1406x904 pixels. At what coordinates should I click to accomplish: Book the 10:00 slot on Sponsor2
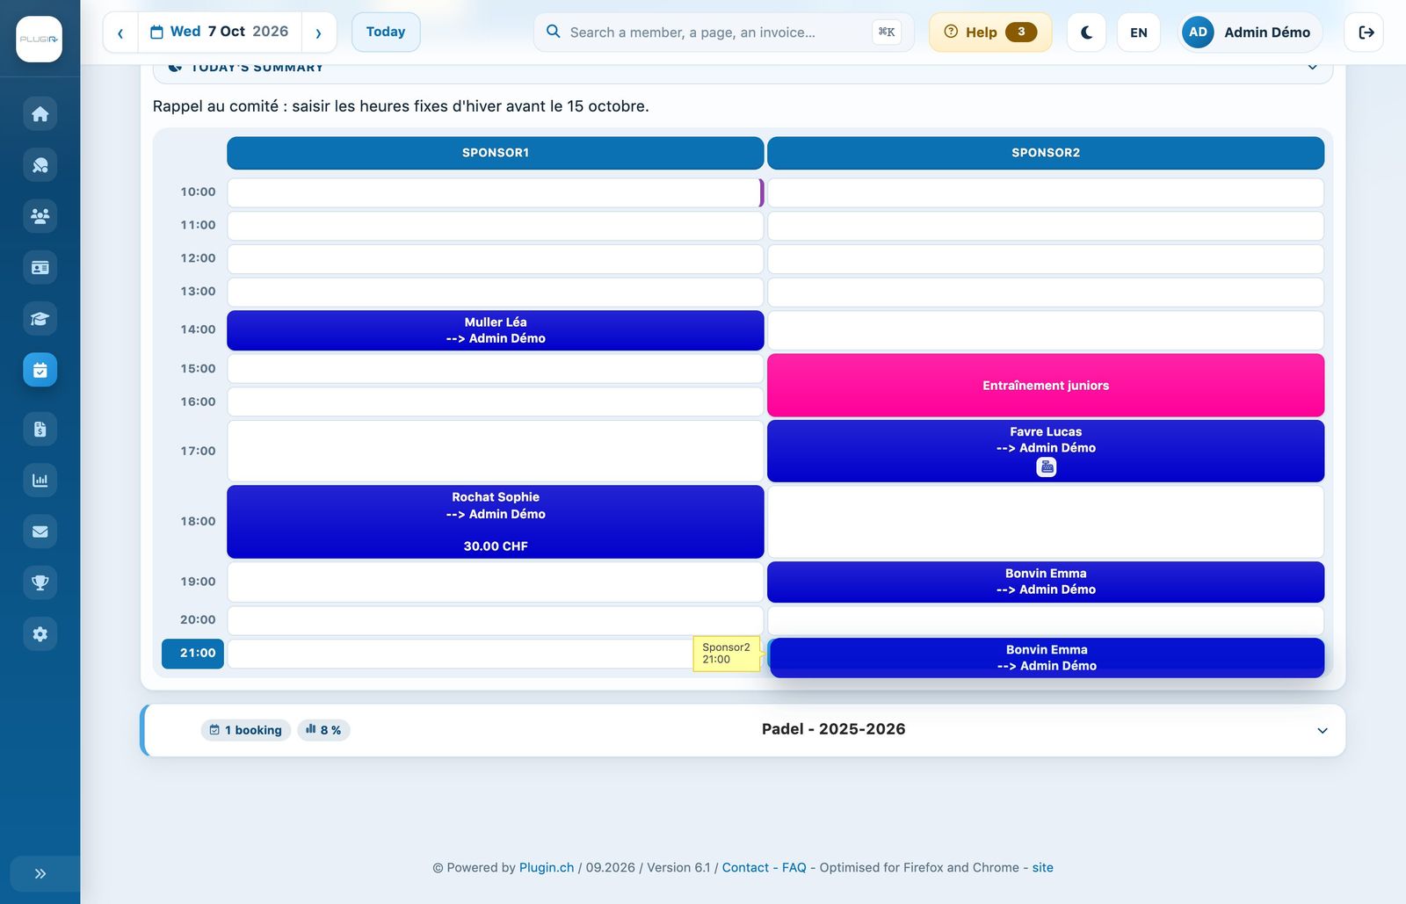pos(1046,192)
